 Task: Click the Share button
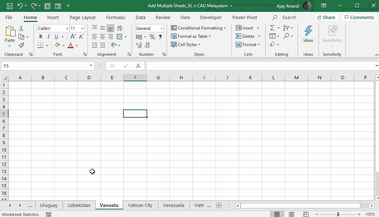326,17
